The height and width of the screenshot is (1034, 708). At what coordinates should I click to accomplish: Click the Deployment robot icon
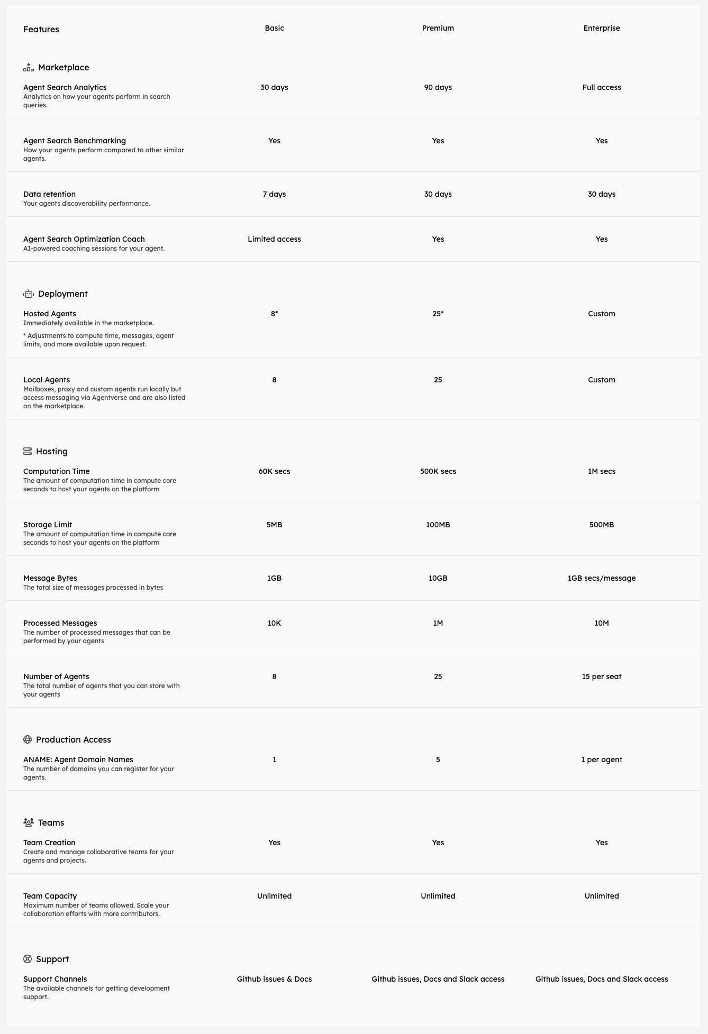[29, 294]
